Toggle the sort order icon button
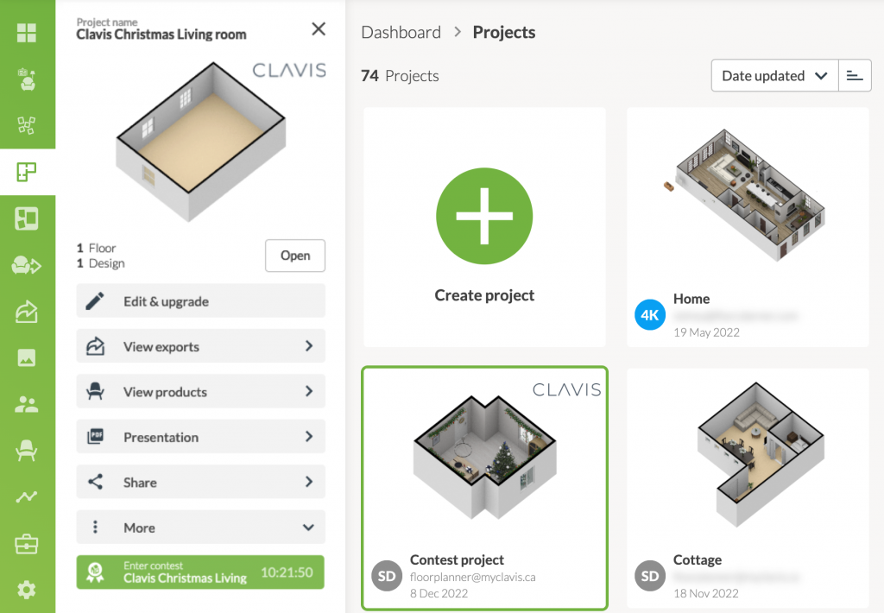 click(x=855, y=76)
